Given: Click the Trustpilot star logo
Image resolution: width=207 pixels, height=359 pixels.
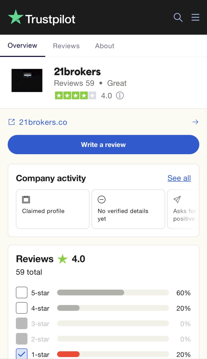Looking at the screenshot, I should point(16,17).
